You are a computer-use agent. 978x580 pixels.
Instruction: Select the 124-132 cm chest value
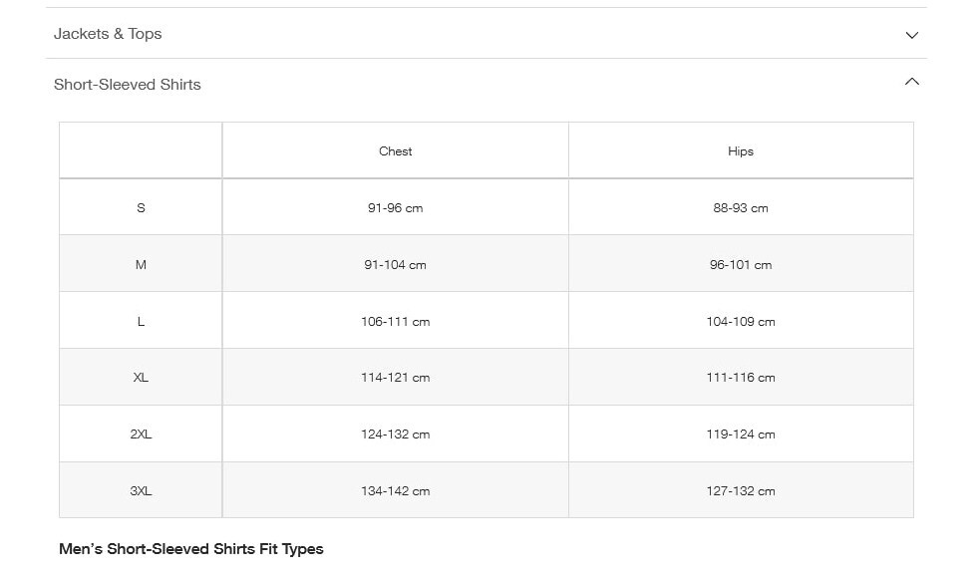pyautogui.click(x=395, y=435)
